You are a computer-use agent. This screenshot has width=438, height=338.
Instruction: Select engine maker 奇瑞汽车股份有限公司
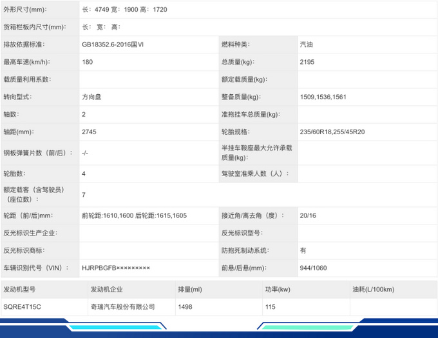(x=122, y=307)
